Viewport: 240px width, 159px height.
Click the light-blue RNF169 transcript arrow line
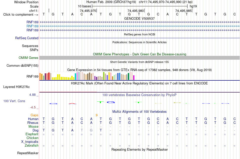tap(140, 26)
